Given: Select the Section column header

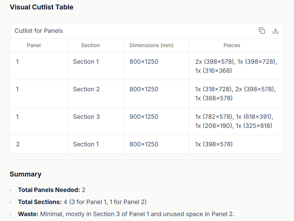Looking at the screenshot, I should 90,45.
